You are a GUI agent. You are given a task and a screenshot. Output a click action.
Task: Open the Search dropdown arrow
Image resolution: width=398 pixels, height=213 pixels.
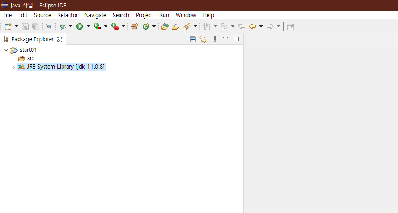[195, 26]
